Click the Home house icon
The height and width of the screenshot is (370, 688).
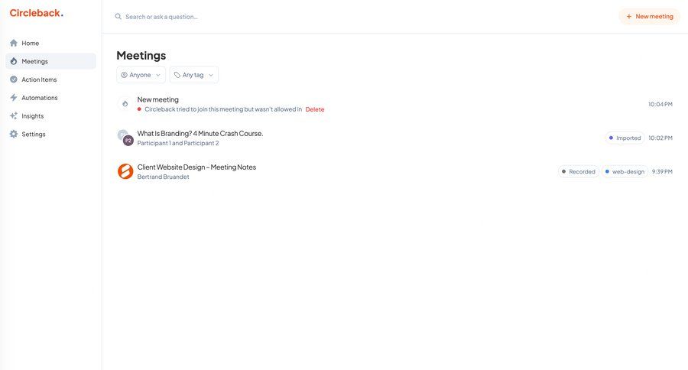14,43
